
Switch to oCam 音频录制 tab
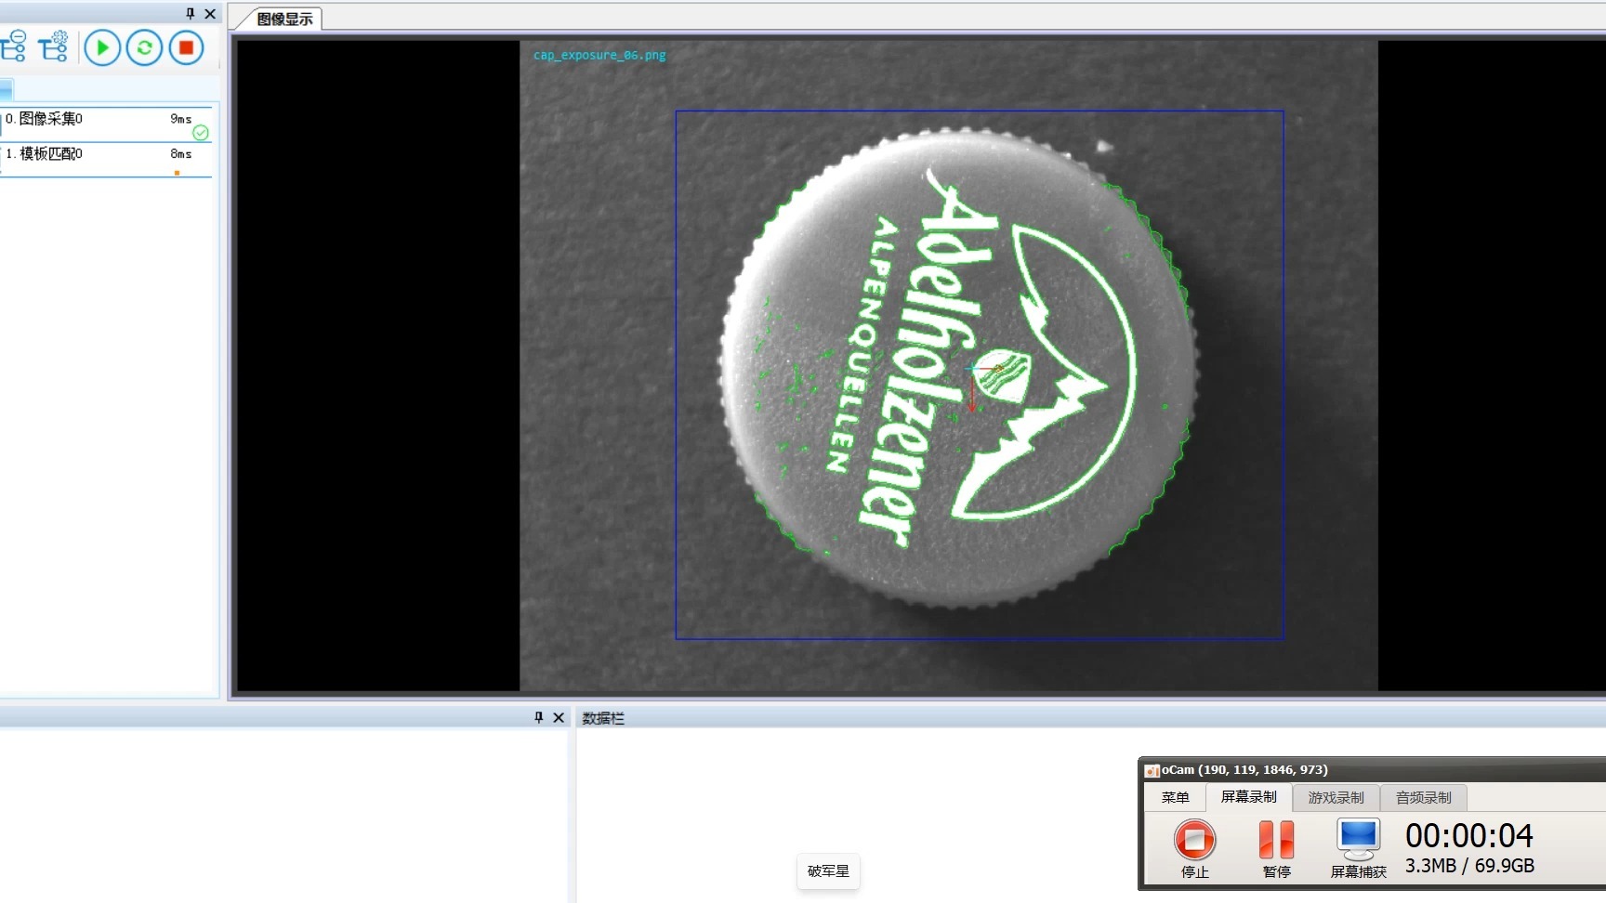[x=1424, y=797]
